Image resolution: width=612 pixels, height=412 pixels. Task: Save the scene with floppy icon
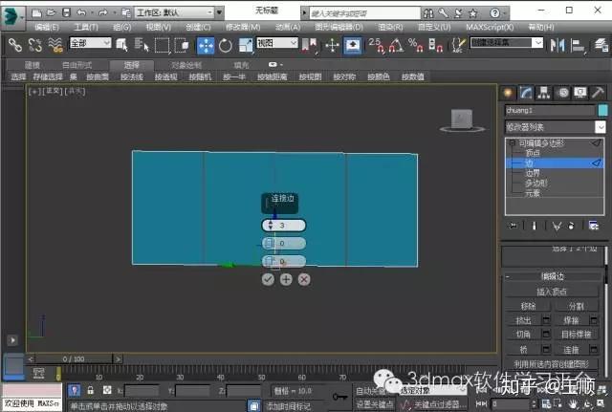pyautogui.click(x=66, y=12)
